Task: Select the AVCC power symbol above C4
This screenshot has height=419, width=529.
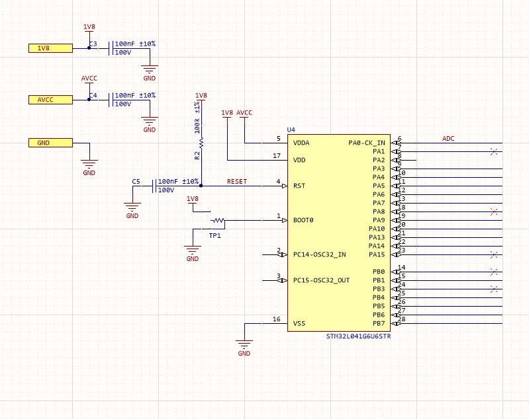Action: 89,81
